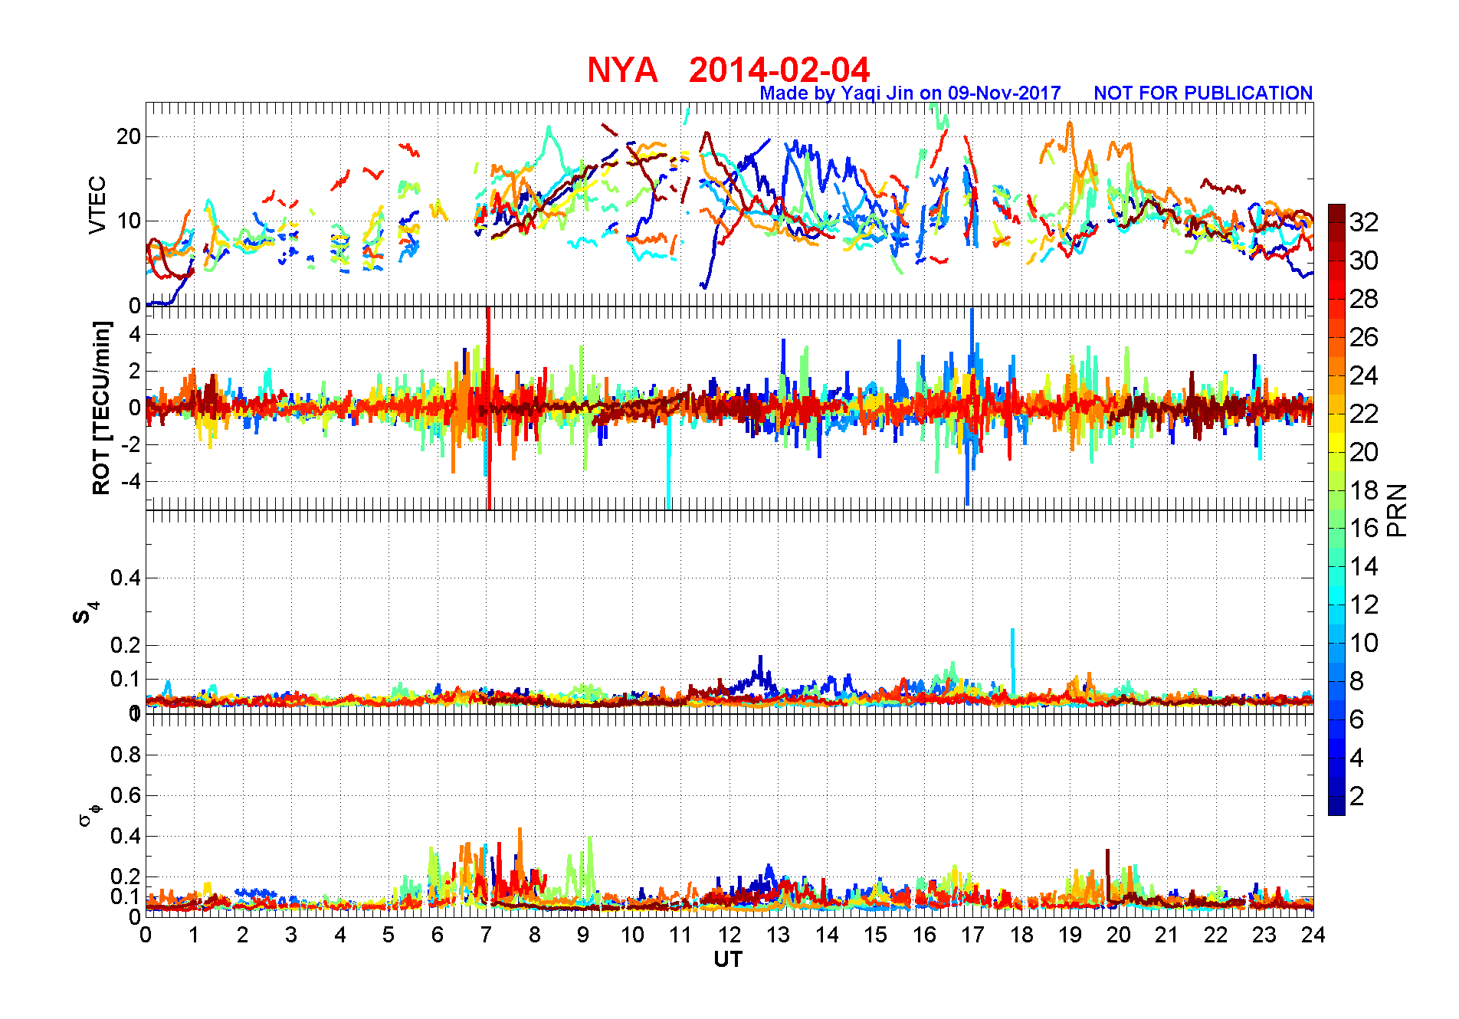
Task: Click the dark red sigma phi spike near 20 UT
Action: pos(1107,873)
